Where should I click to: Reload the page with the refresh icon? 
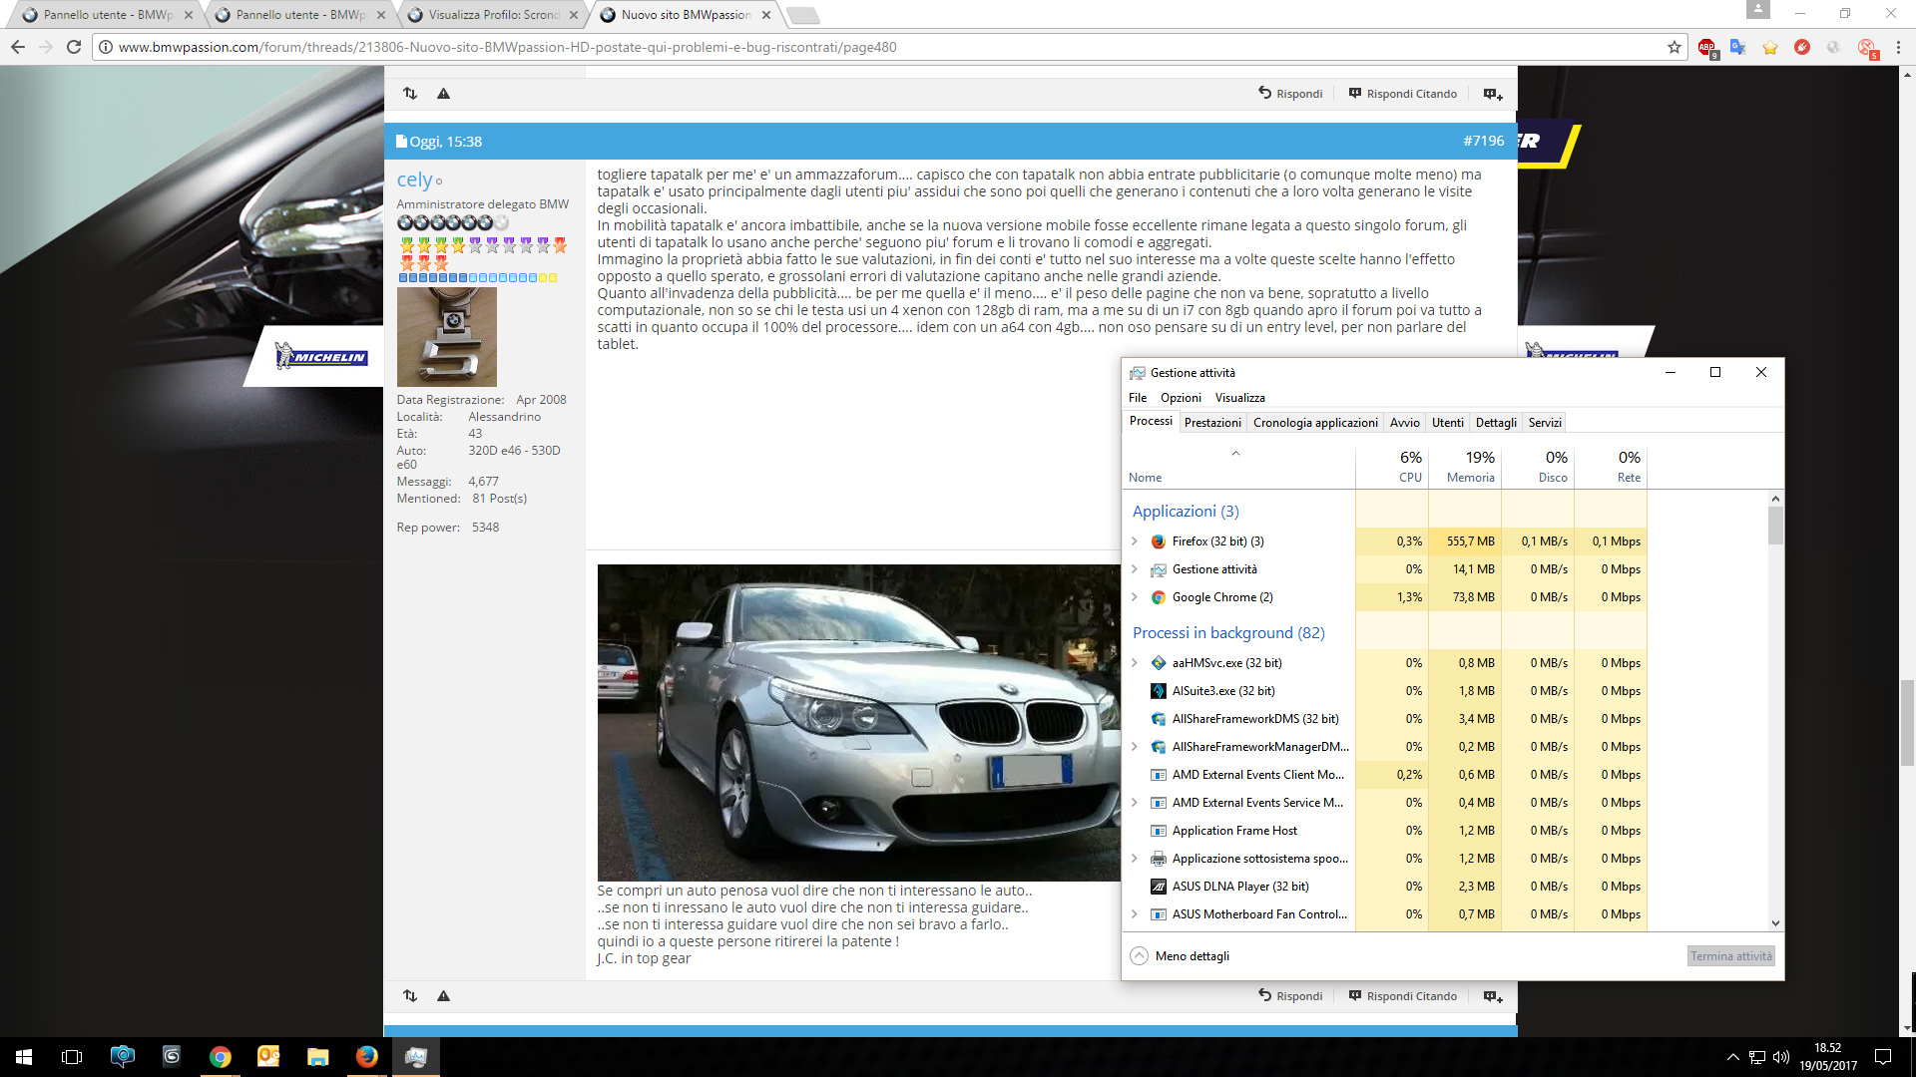coord(73,47)
